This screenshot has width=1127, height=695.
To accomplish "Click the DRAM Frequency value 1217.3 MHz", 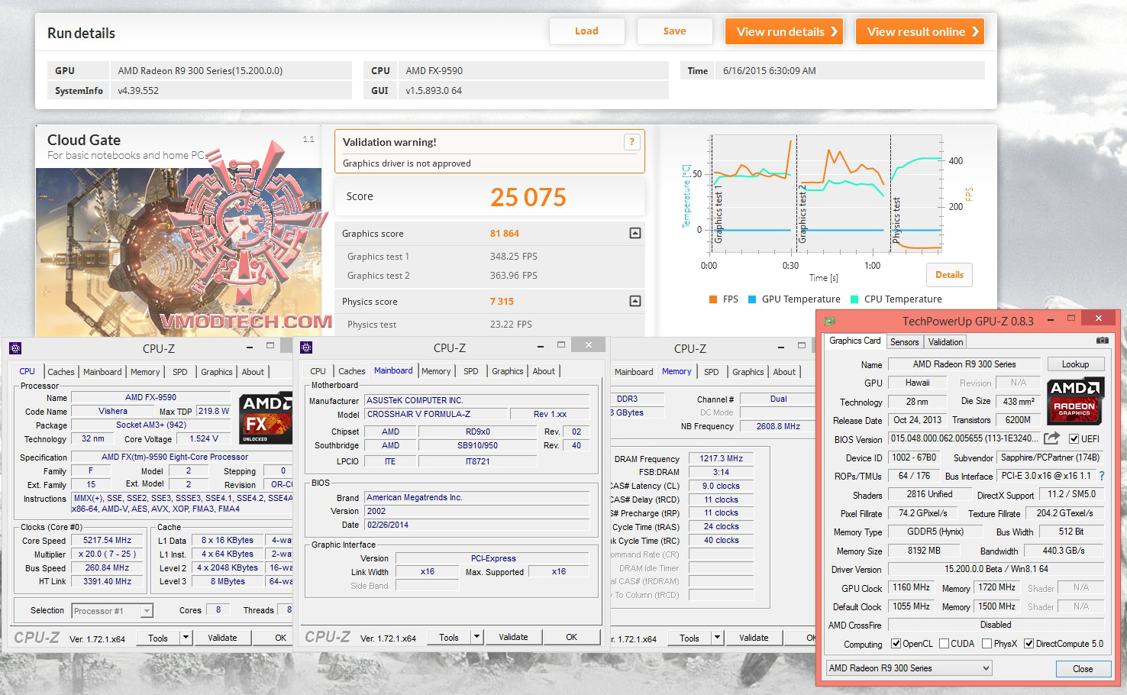I will (722, 458).
